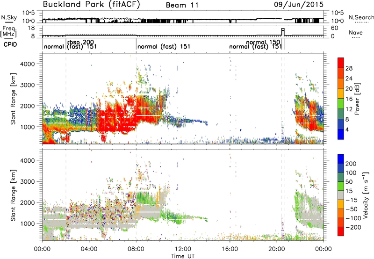Click the 3000 tick on velocity panel
The width and height of the screenshot is (374, 259).
27,181
